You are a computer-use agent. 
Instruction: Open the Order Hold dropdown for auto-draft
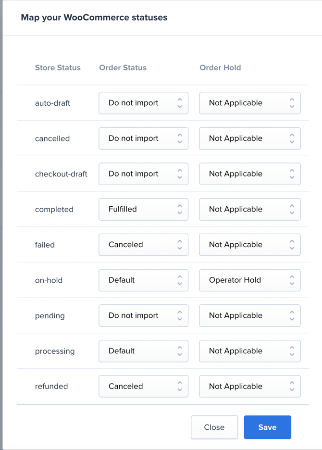pyautogui.click(x=249, y=103)
